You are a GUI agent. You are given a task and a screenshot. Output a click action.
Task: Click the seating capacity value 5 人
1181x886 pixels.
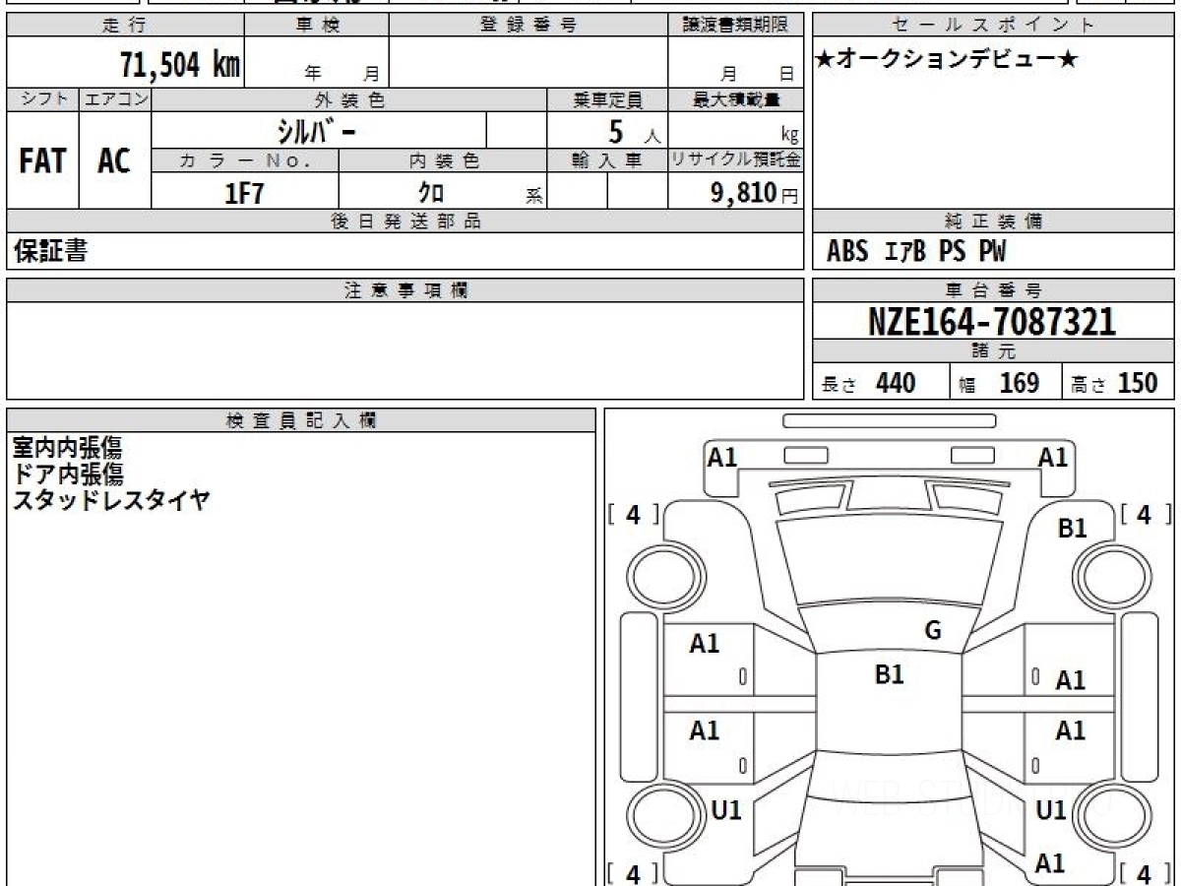pyautogui.click(x=634, y=132)
